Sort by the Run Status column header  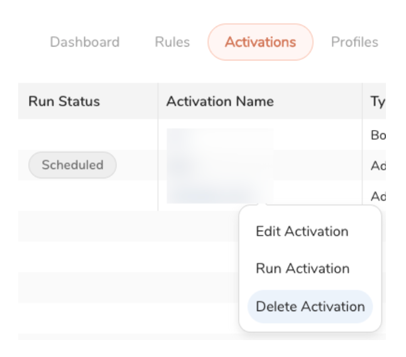tap(64, 101)
